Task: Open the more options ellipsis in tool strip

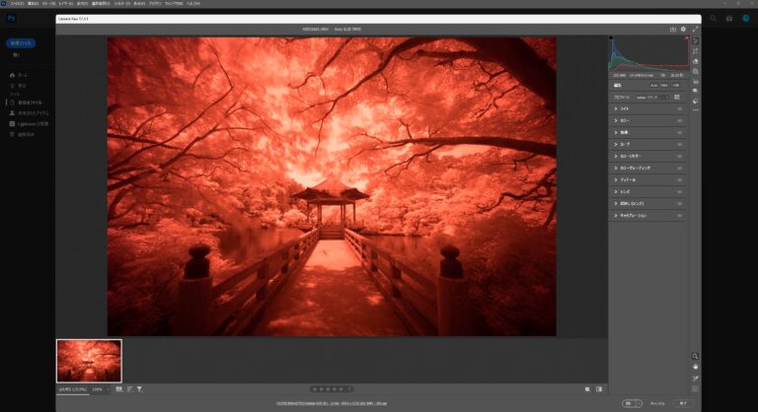Action: pos(696,109)
